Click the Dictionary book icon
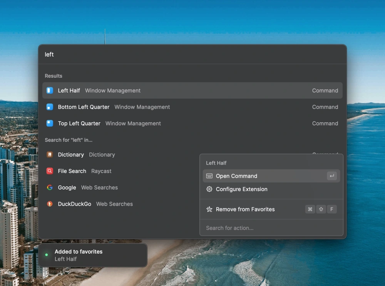The width and height of the screenshot is (385, 286). (x=50, y=155)
